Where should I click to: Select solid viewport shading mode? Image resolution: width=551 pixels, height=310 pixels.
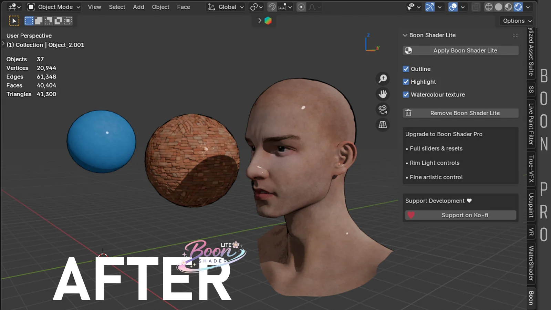(498, 7)
